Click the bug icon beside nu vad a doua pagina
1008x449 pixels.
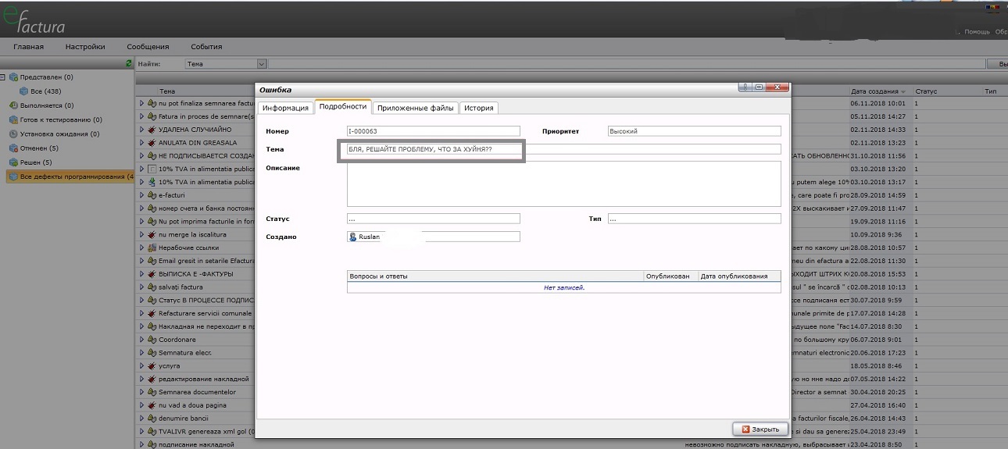point(152,405)
